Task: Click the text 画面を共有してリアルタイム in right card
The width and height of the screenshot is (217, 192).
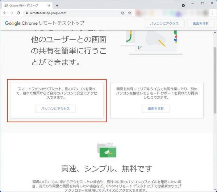Action: click(140, 89)
